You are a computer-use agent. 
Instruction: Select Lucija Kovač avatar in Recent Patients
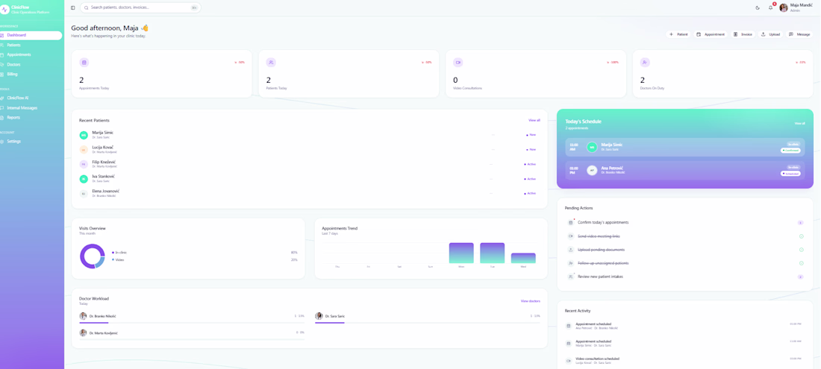[x=84, y=150]
